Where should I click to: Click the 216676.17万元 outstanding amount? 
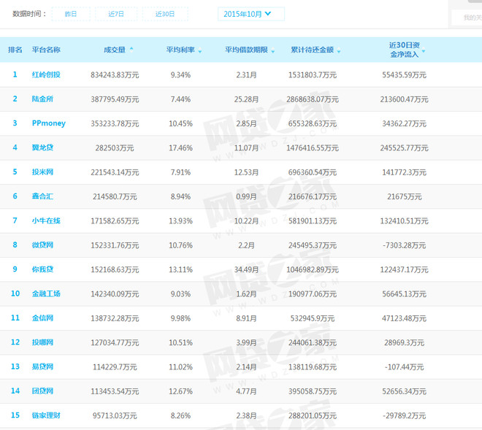click(313, 196)
